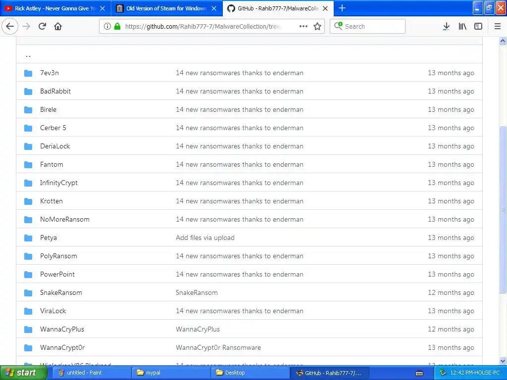The height and width of the screenshot is (380, 507).
Task: Click the vertical scrollbar thumb
Action: [x=503, y=209]
